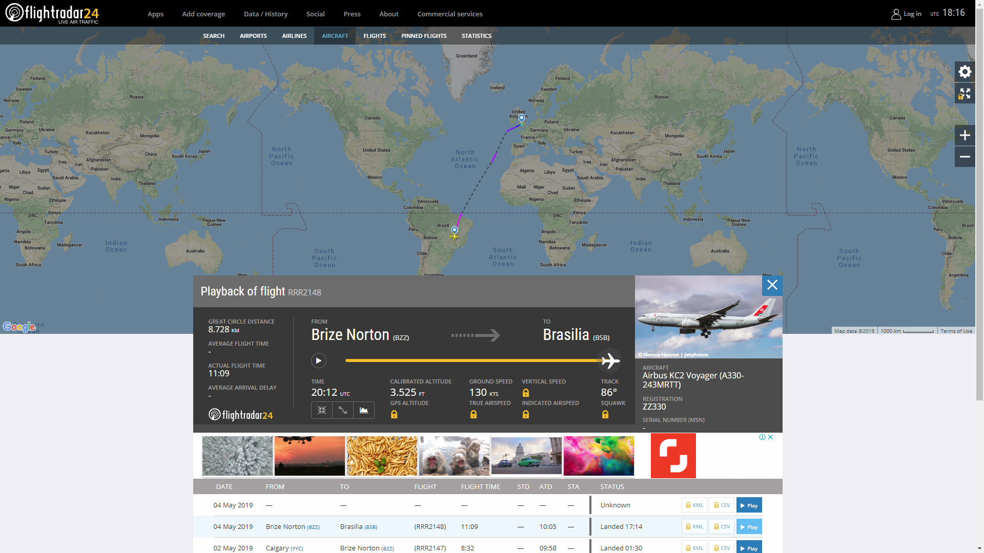Click the ad info icon
This screenshot has width=984, height=553.
pos(762,437)
